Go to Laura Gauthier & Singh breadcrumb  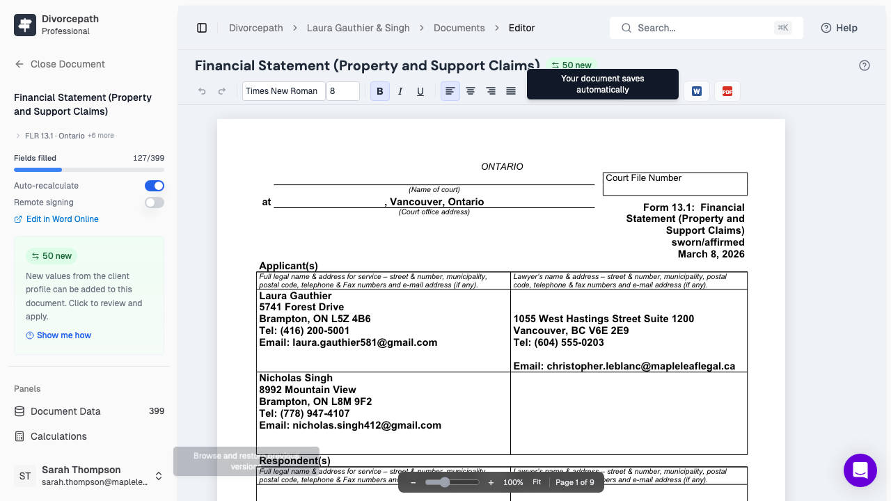358,28
